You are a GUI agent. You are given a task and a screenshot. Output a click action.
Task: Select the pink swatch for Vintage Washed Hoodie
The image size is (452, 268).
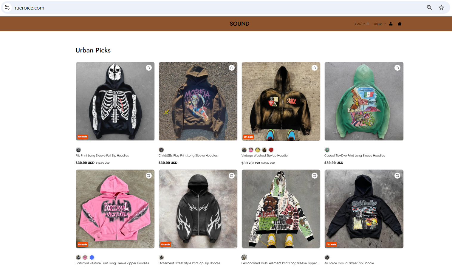click(x=251, y=150)
